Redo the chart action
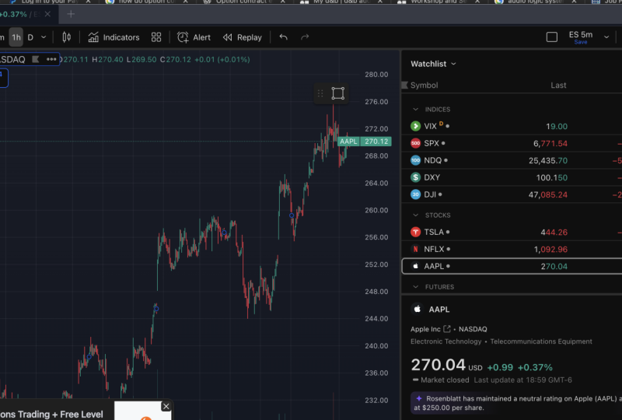This screenshot has width=622, height=420. point(305,37)
